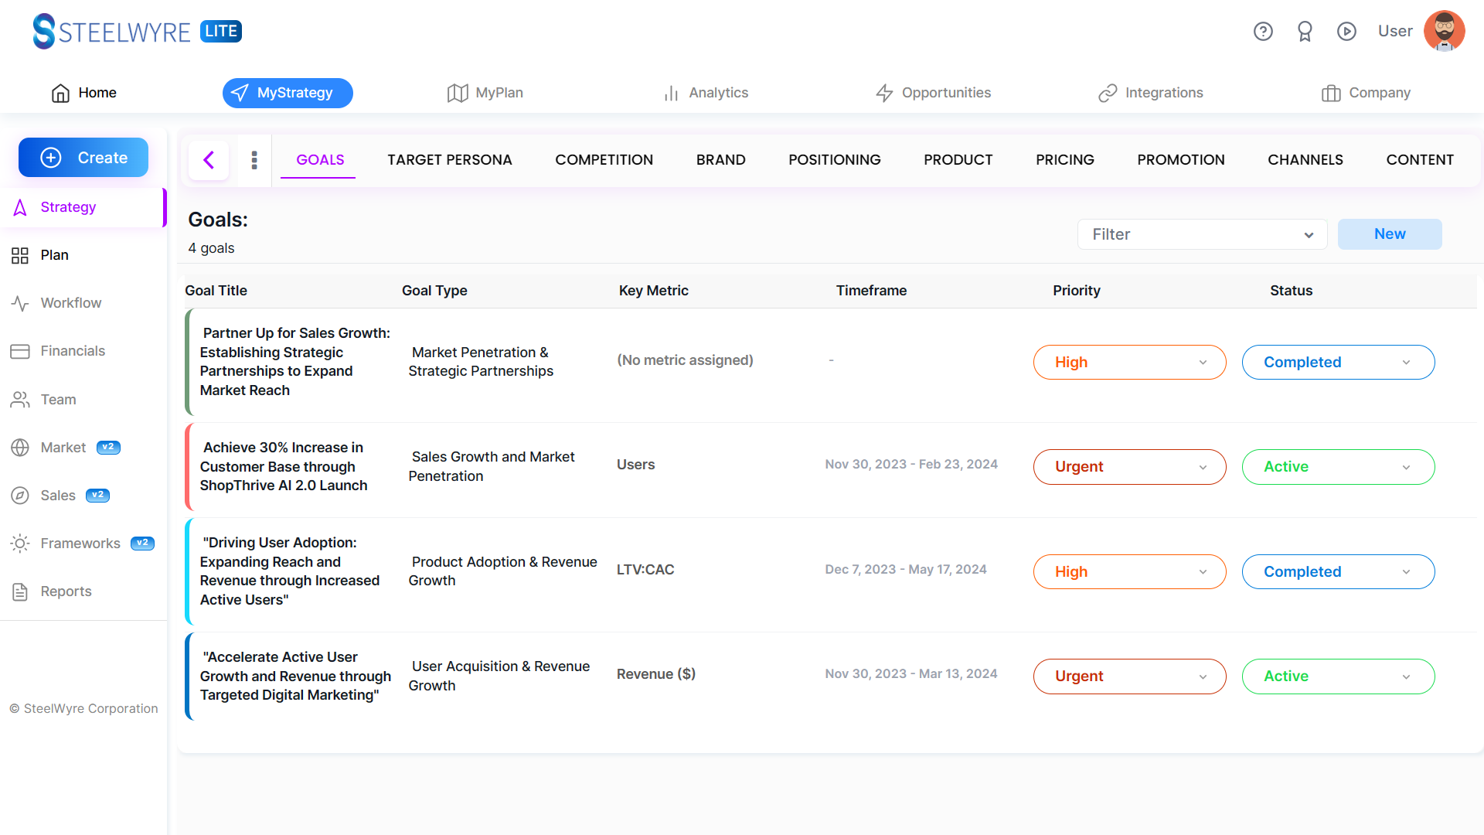Click the Reports sidebar icon
Viewport: 1484px width, 835px height.
coord(19,591)
